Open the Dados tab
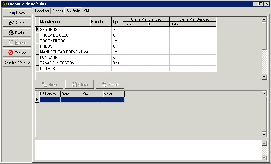Image resolution: width=271 pixels, height=164 pixels. click(58, 11)
